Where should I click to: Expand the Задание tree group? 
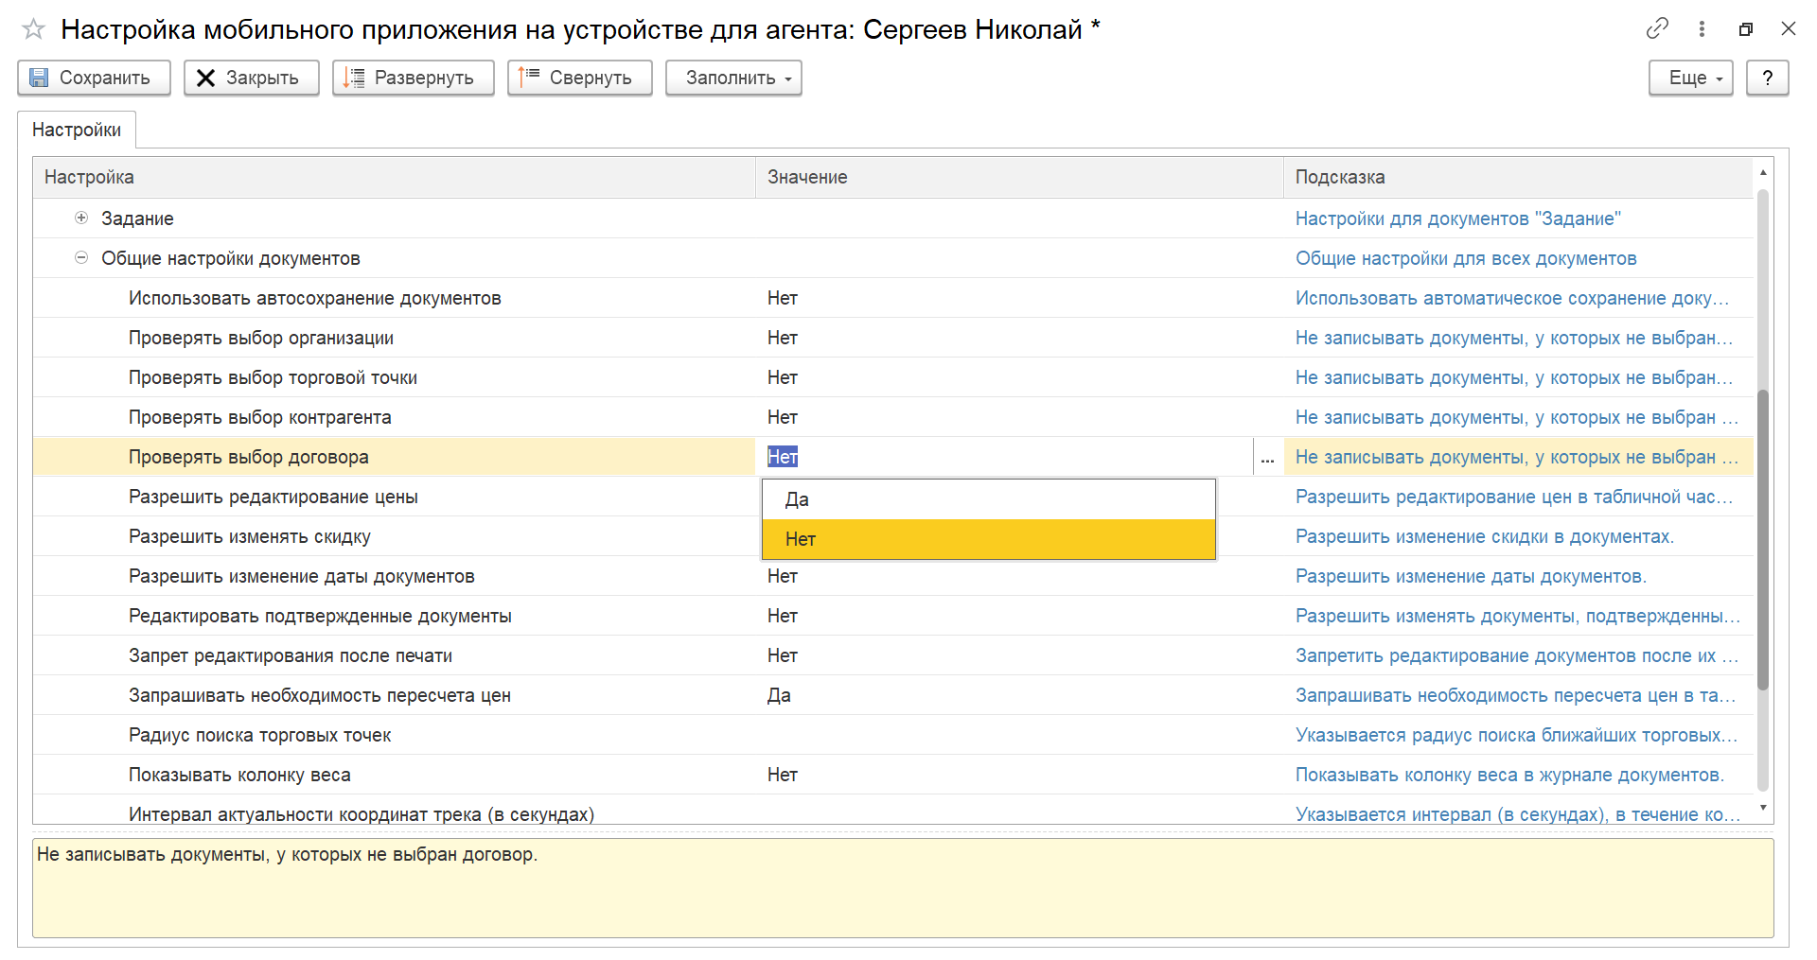[x=81, y=218]
